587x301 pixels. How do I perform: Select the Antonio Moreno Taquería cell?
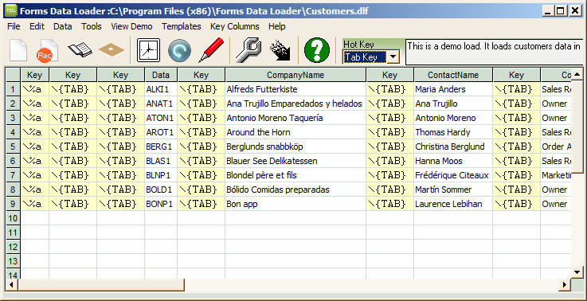[x=295, y=118]
